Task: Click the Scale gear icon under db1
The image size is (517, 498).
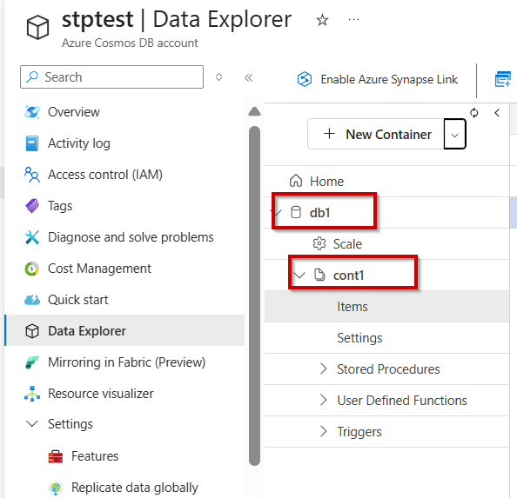Action: [319, 244]
